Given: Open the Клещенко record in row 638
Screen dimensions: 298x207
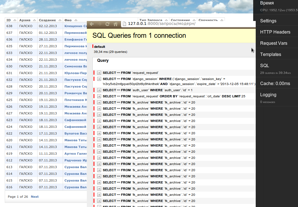Looking at the screenshot, I should coord(75,26).
